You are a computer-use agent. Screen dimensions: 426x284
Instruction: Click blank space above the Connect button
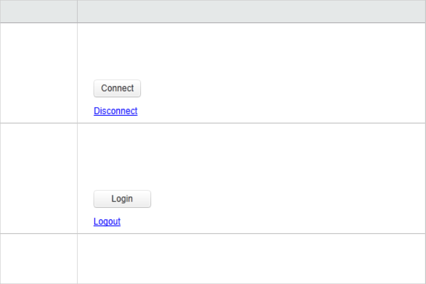252,52
